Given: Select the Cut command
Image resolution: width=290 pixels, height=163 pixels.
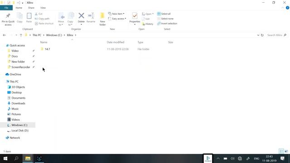Looking at the screenshot, I should [x=39, y=14].
